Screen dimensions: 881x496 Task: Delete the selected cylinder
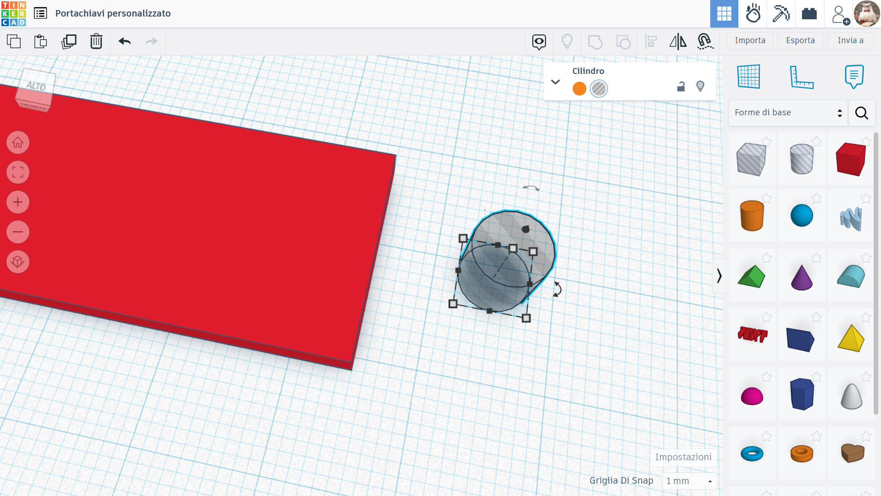coord(96,41)
